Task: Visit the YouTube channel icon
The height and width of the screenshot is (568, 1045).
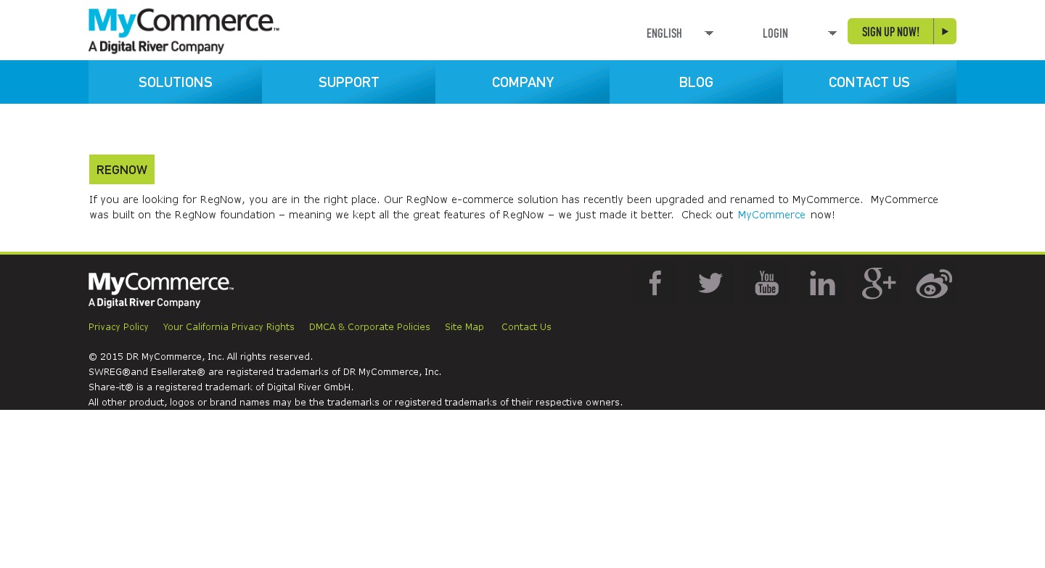Action: [x=766, y=283]
